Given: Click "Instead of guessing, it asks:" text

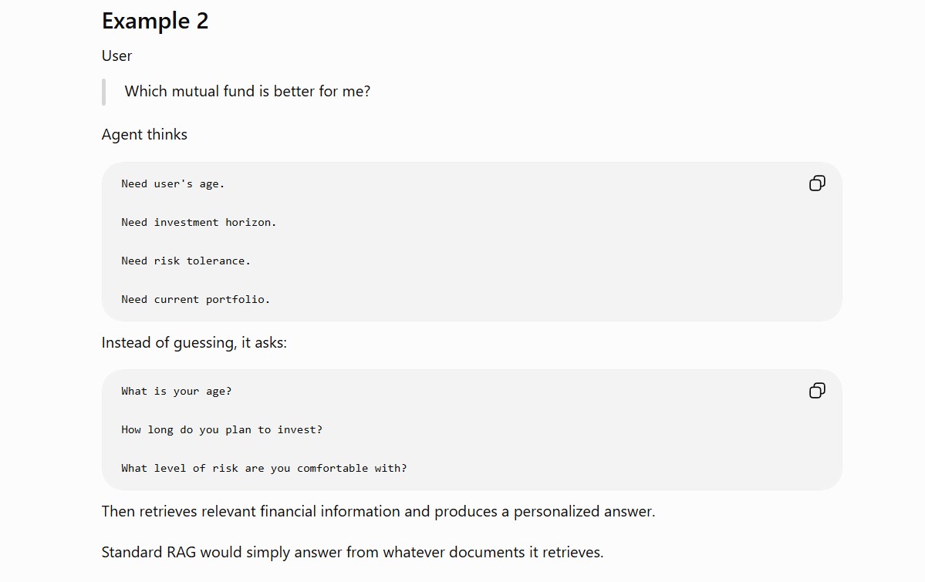Looking at the screenshot, I should click(194, 342).
